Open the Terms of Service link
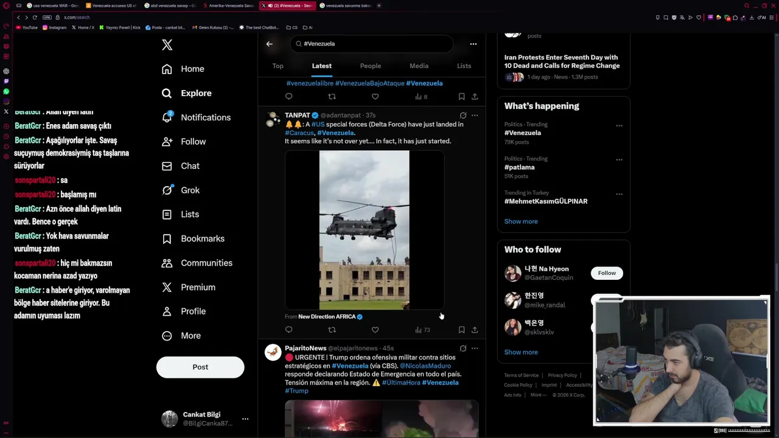The width and height of the screenshot is (779, 438). pyautogui.click(x=522, y=375)
